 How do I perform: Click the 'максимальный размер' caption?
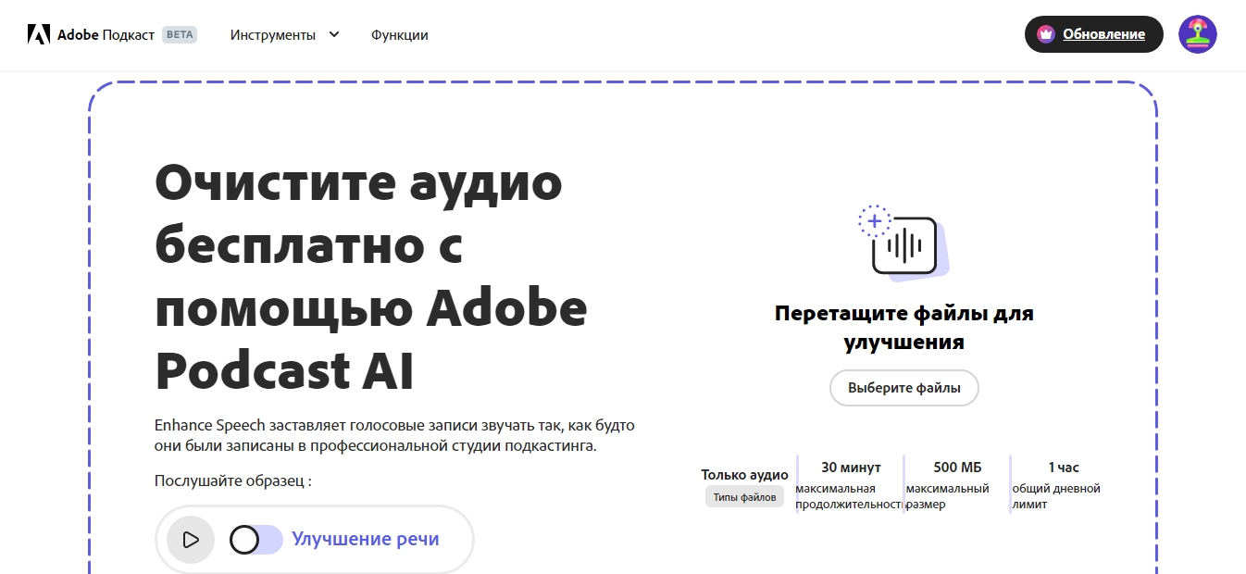coord(948,496)
